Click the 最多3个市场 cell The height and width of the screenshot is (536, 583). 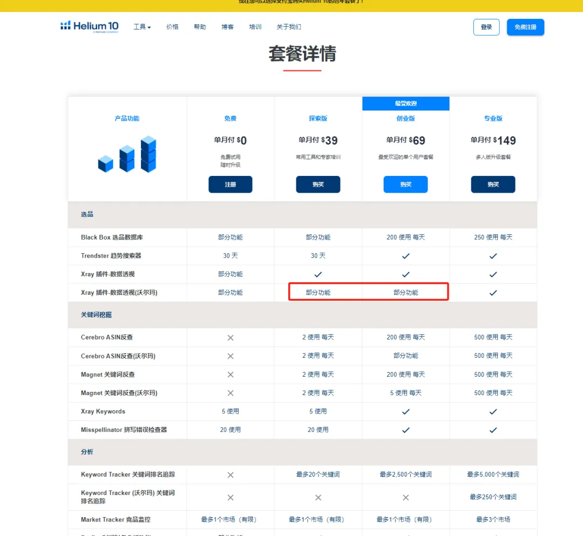[x=493, y=519]
